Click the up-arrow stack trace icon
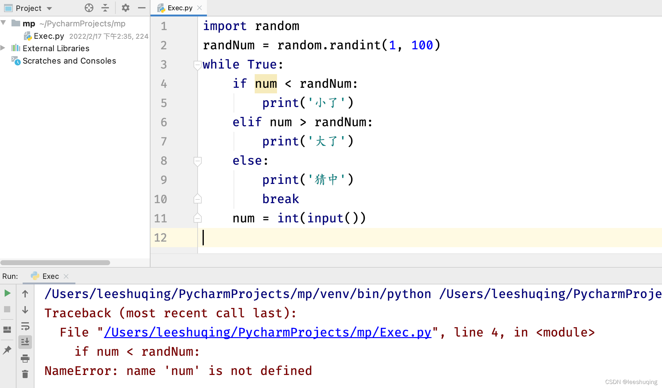 tap(25, 294)
